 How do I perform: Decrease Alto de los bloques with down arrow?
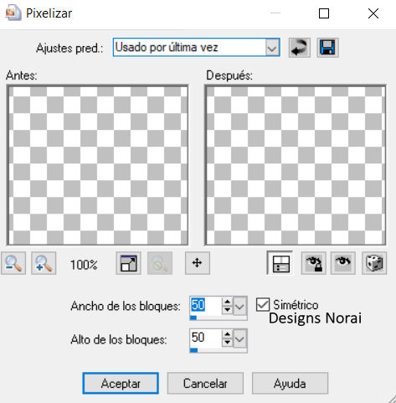coord(228,343)
